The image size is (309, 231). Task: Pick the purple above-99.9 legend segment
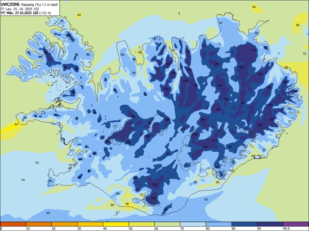(296, 224)
